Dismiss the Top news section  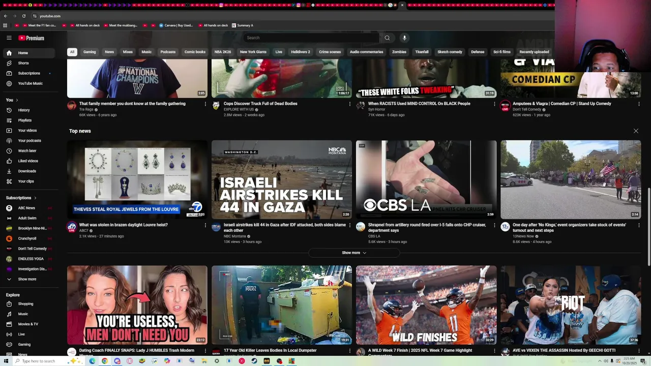pos(636,131)
